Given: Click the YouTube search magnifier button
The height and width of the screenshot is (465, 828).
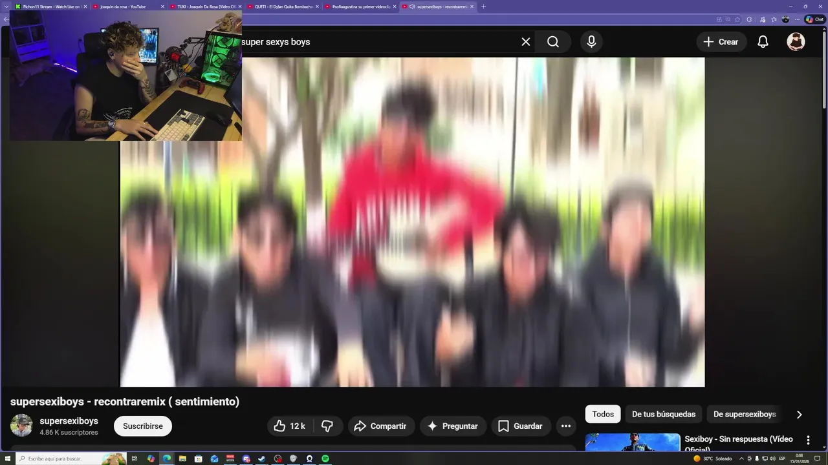Looking at the screenshot, I should (x=553, y=42).
